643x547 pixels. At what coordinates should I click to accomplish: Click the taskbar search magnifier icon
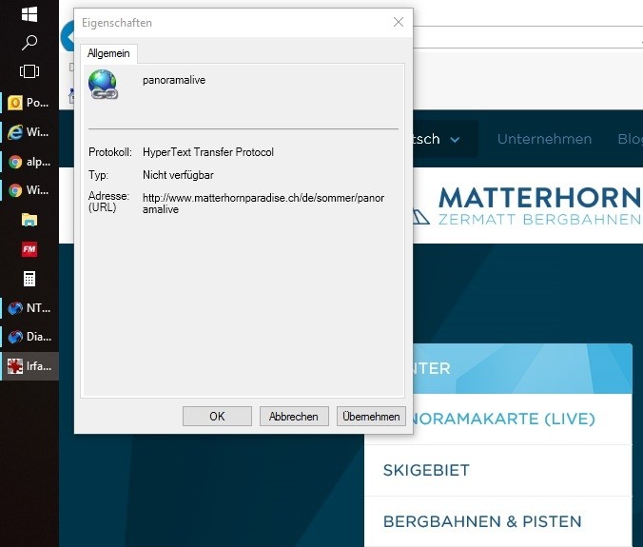click(x=29, y=42)
